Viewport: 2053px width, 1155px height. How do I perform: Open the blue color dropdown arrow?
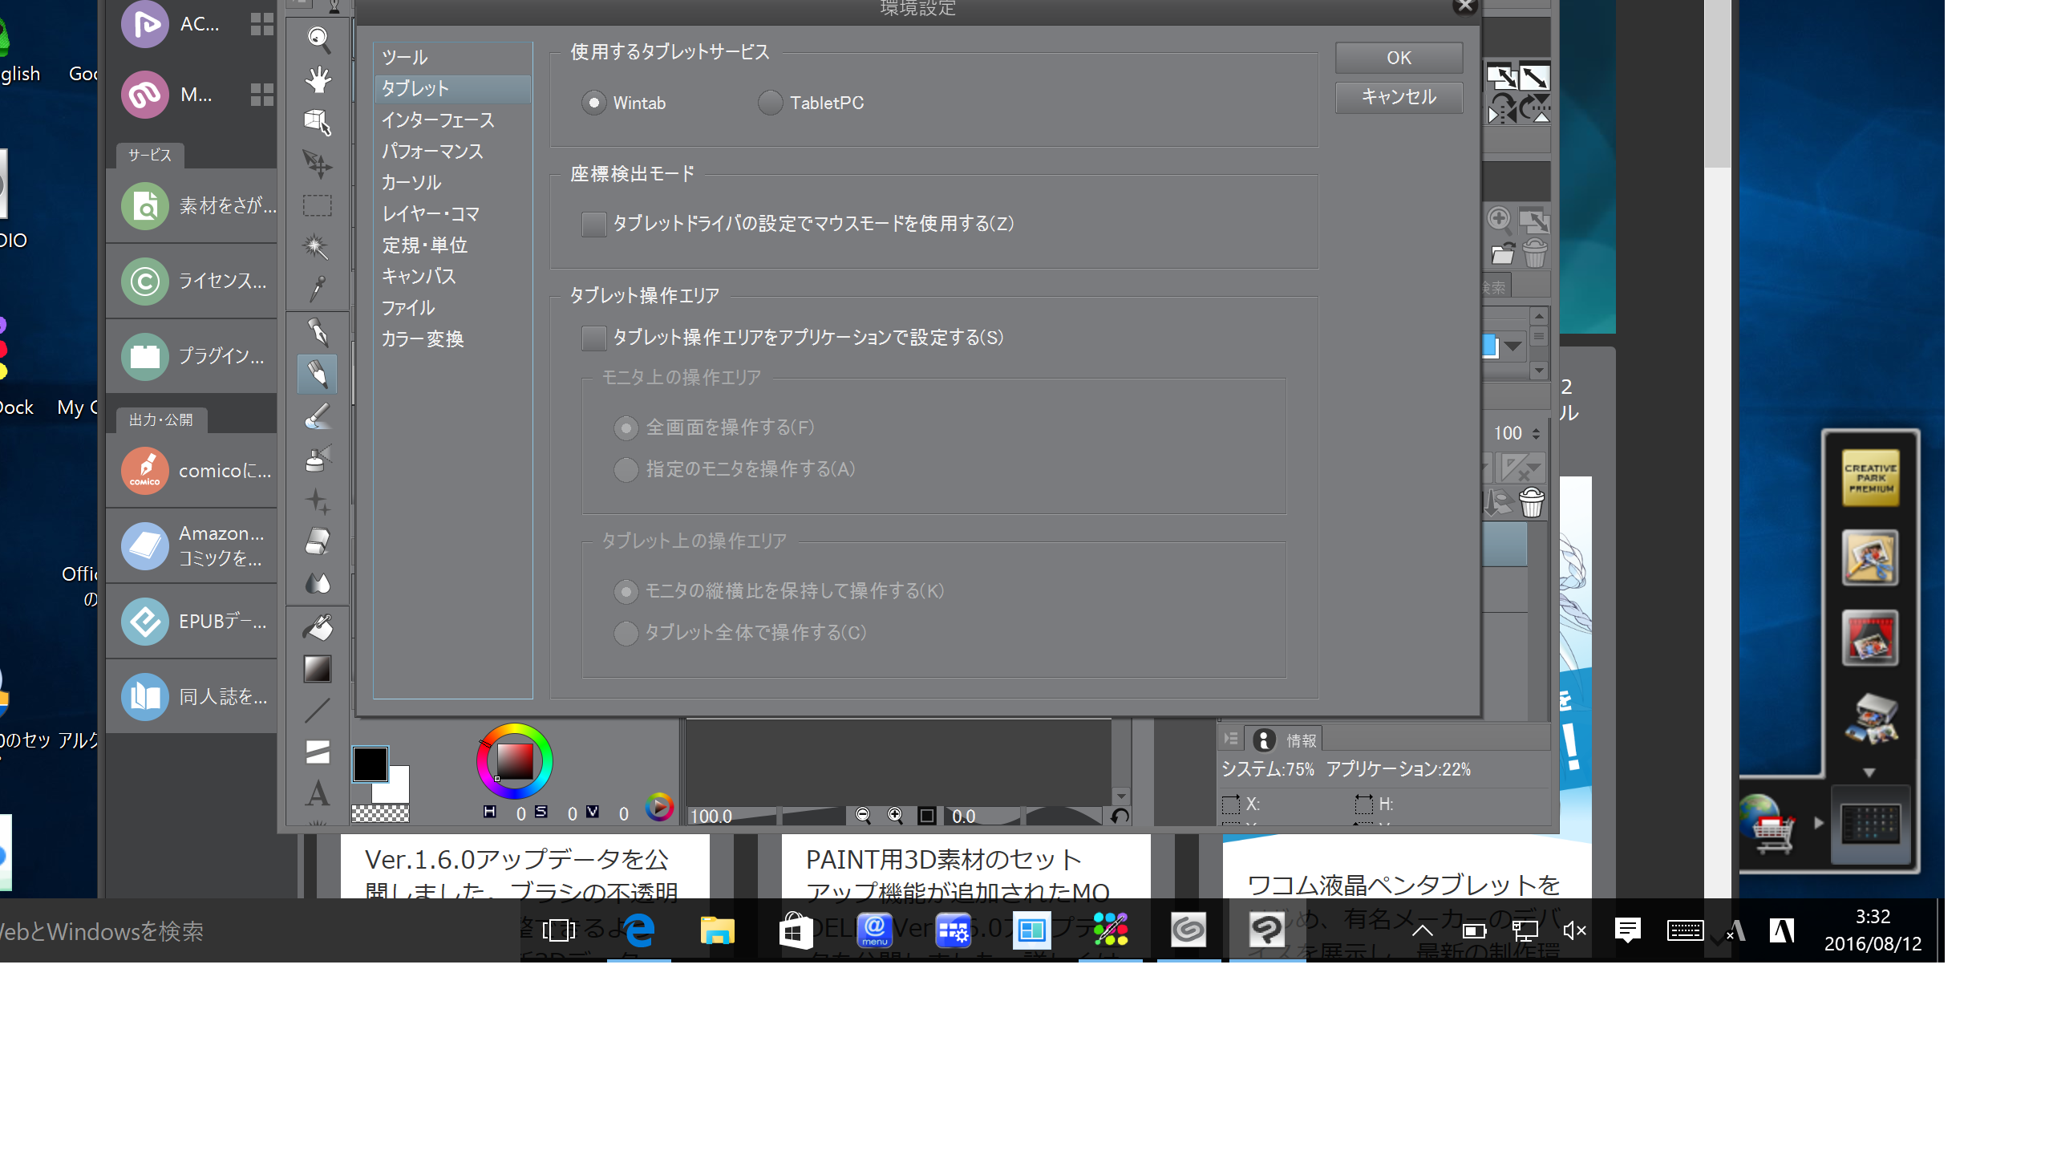[1513, 346]
